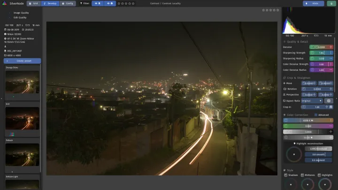Image resolution: width=338 pixels, height=190 pixels.
Task: Switch to the Develop tab
Action: (x=50, y=3)
